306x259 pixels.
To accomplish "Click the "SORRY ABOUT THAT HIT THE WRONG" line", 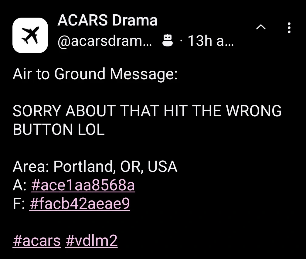I will tap(147, 111).
